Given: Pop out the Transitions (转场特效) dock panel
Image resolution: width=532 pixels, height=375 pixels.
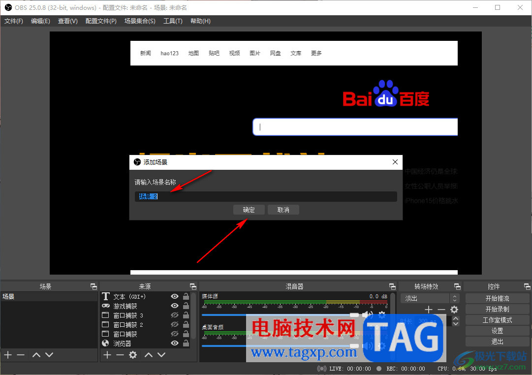Looking at the screenshot, I should click(457, 286).
